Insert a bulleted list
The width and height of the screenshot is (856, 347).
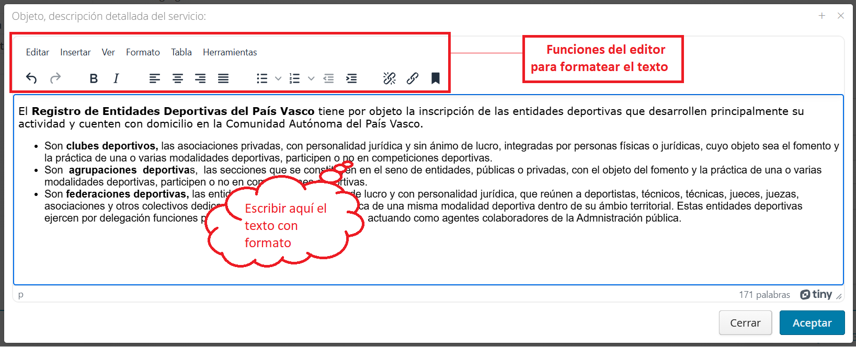(x=262, y=78)
